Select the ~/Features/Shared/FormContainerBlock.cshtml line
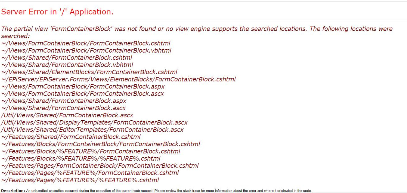 click(x=71, y=137)
